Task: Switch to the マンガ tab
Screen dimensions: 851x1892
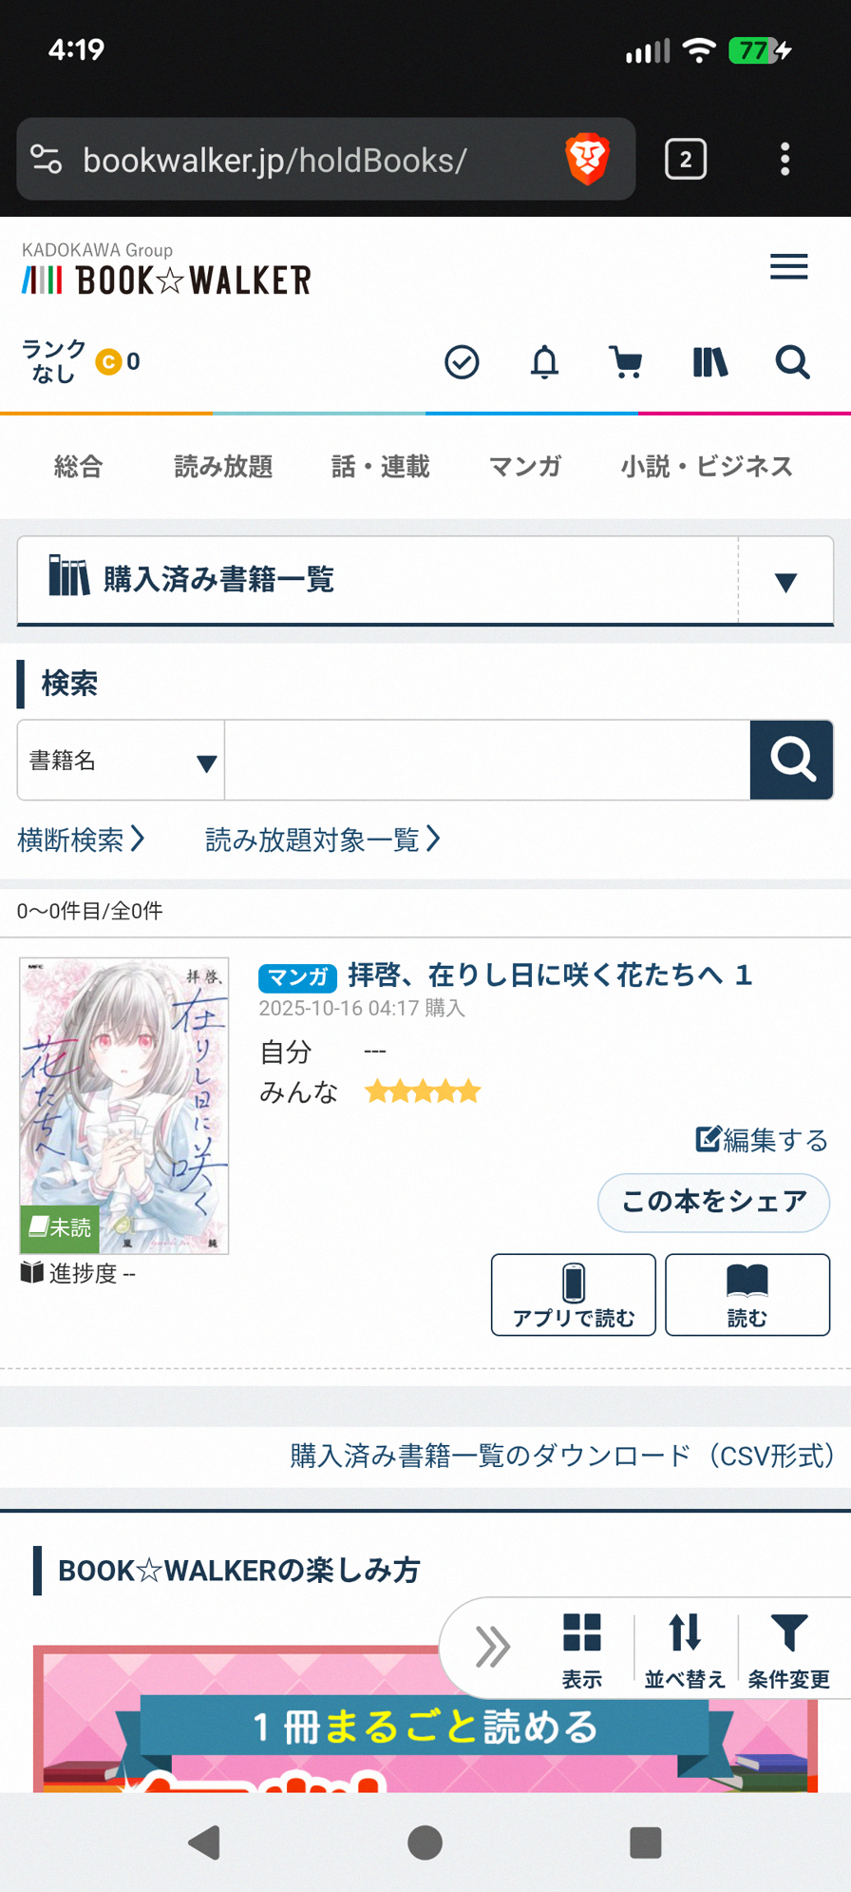Action: click(525, 467)
